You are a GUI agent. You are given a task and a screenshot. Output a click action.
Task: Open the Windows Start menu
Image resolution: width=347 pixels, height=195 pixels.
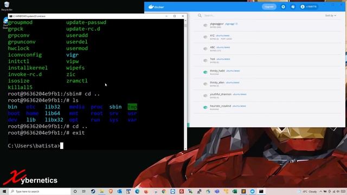point(4,191)
